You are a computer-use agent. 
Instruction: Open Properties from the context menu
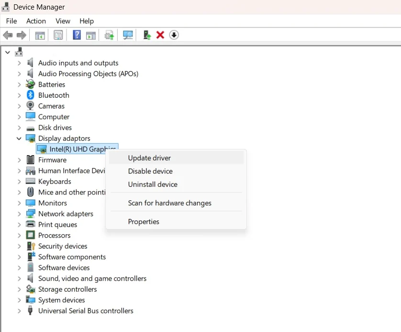[x=144, y=222]
